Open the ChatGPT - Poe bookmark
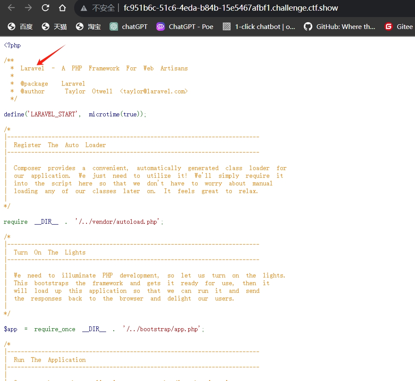This screenshot has width=415, height=381. (185, 26)
